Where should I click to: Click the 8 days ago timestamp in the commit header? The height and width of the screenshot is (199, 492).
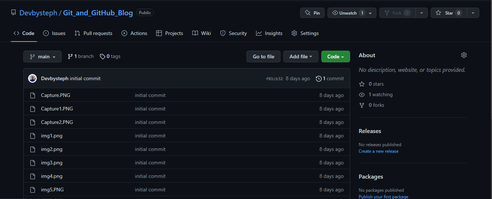(298, 78)
